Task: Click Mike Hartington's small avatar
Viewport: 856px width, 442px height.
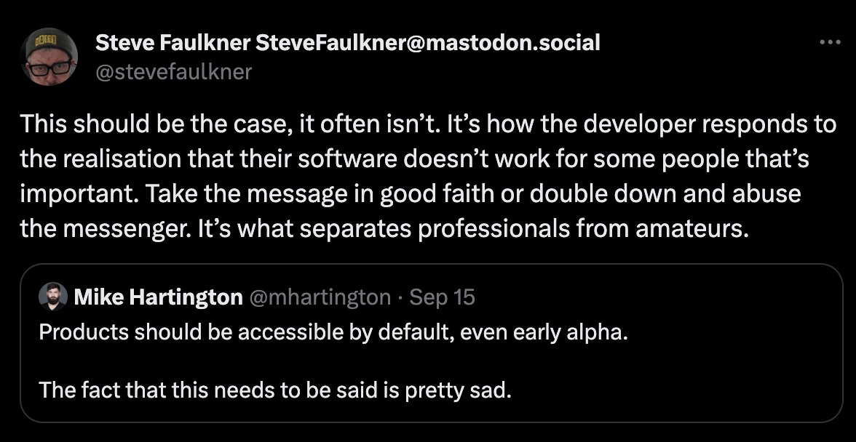Action: tap(53, 297)
